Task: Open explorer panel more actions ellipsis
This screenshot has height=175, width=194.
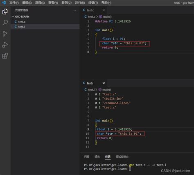Action: [x=74, y=10]
